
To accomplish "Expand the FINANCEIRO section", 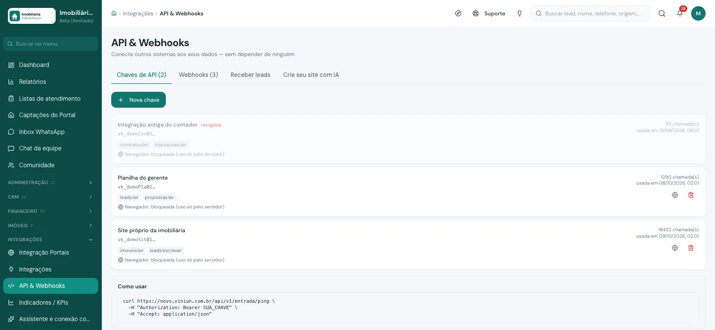I will point(51,211).
